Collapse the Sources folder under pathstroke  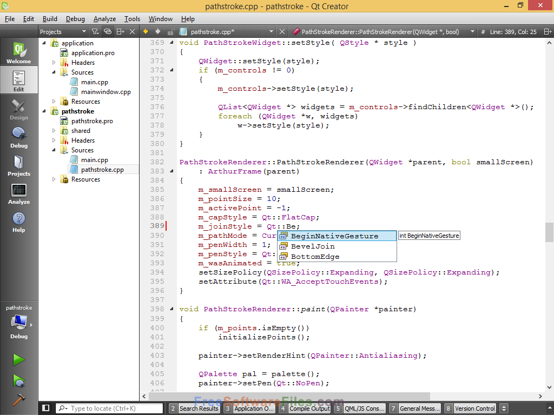point(54,150)
